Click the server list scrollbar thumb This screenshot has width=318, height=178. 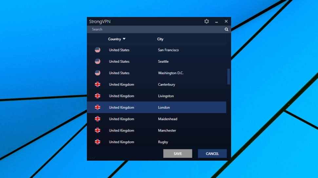pyautogui.click(x=229, y=76)
